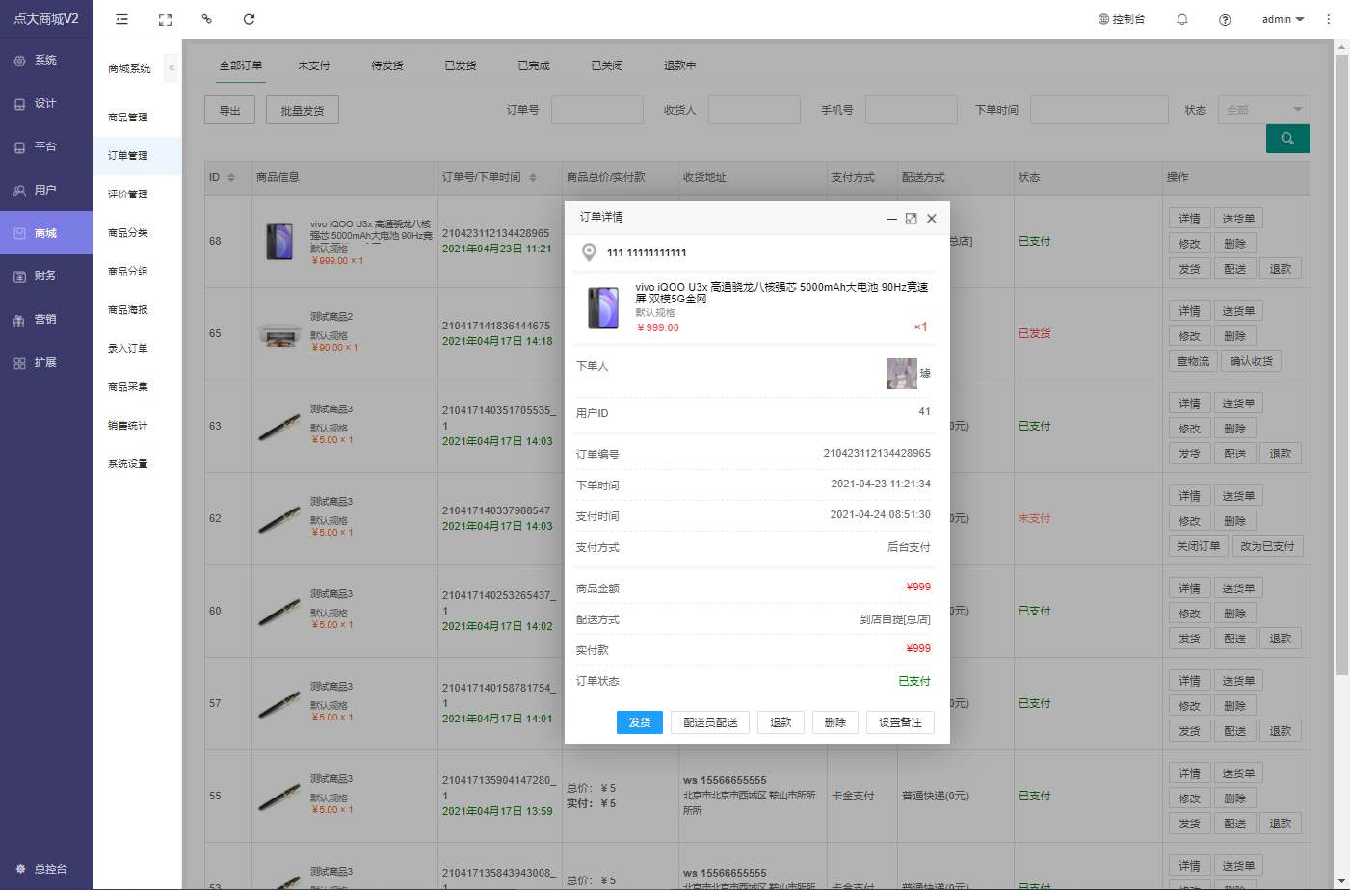Expand the admin user dropdown
This screenshot has height=890, width=1350.
point(1283,19)
